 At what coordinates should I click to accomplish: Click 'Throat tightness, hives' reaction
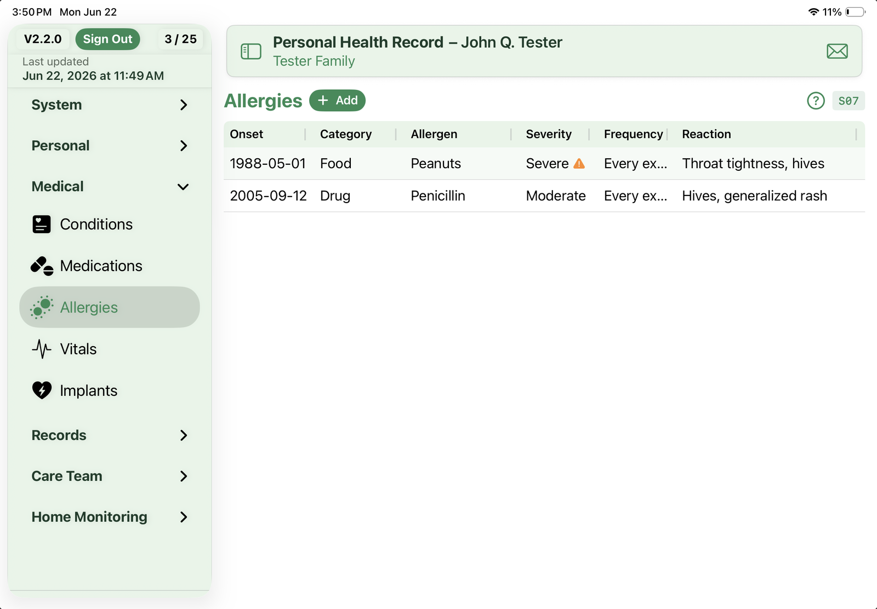pyautogui.click(x=753, y=164)
